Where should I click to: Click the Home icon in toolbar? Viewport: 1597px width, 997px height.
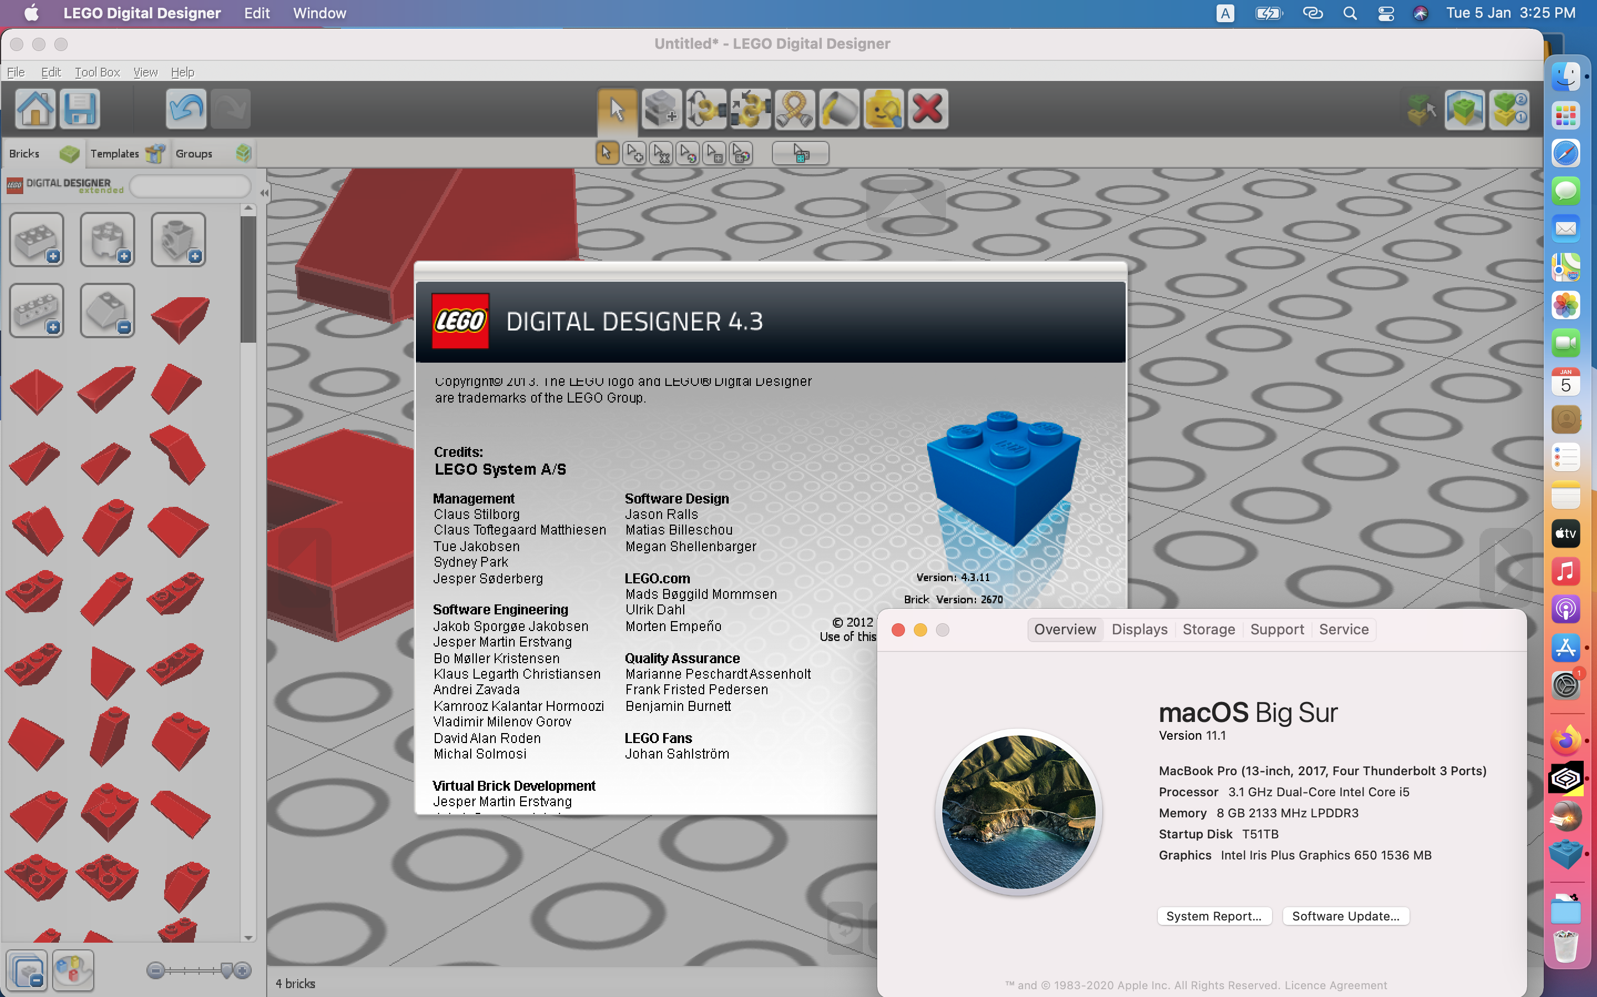35,109
